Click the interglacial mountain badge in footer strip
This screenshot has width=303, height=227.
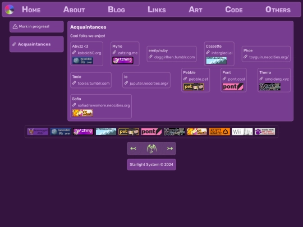[x=106, y=132]
